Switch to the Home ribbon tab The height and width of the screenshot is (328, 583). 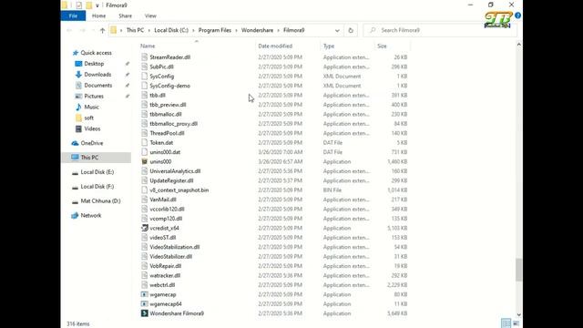(x=98, y=16)
